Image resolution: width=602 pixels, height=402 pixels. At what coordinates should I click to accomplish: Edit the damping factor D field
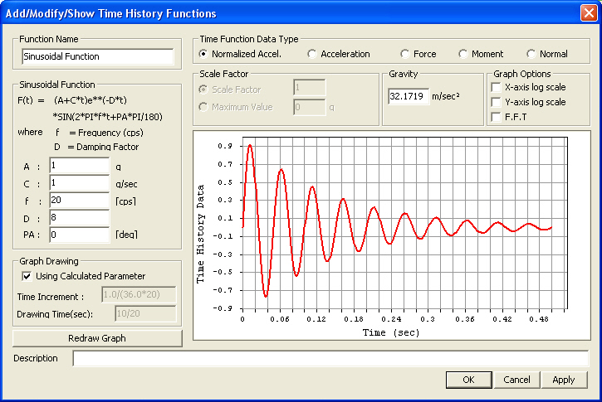80,218
